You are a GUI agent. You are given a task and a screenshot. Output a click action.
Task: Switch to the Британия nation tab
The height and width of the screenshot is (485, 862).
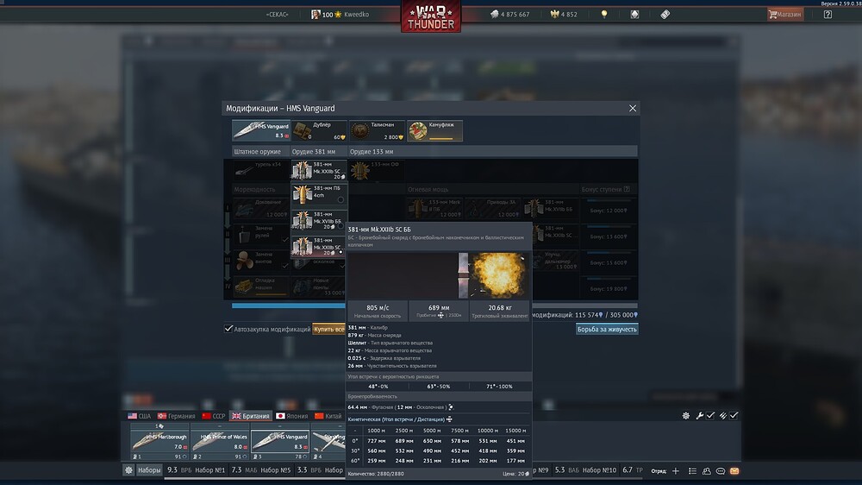pos(251,416)
